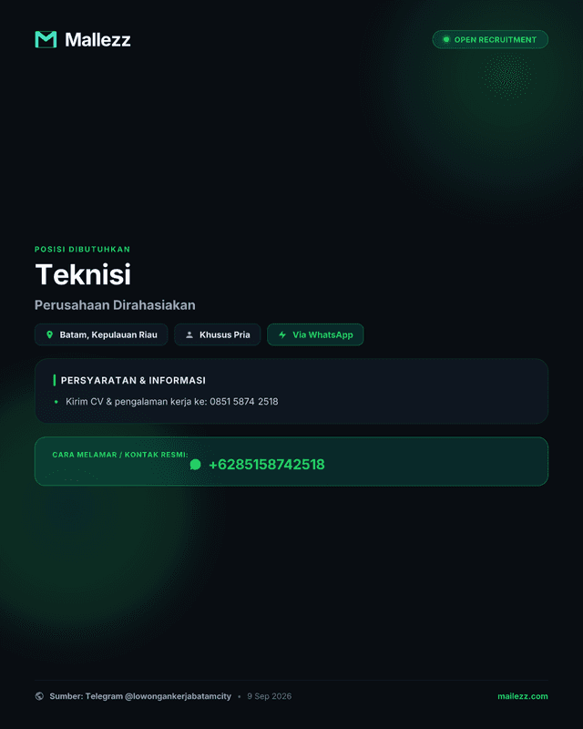The image size is (583, 729).
Task: Open the Telegram @lowongankerjabatamcity source
Action: point(140,696)
